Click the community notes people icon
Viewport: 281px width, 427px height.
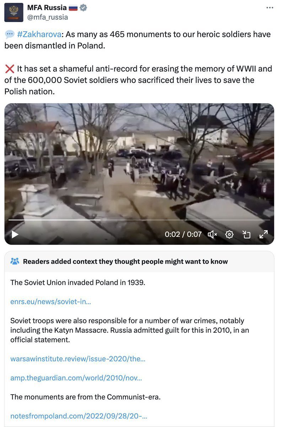pyautogui.click(x=15, y=261)
